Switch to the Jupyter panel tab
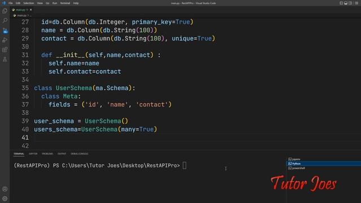The width and height of the screenshot is (361, 203). click(33, 153)
